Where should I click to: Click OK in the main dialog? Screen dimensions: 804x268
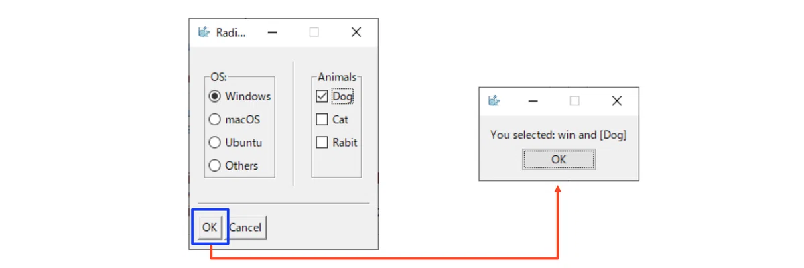point(210,227)
